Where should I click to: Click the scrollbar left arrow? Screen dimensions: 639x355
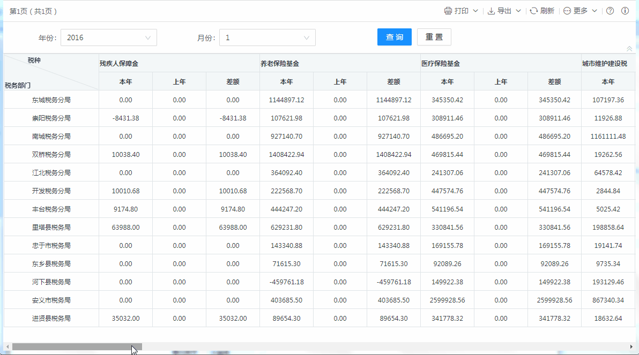[7, 347]
